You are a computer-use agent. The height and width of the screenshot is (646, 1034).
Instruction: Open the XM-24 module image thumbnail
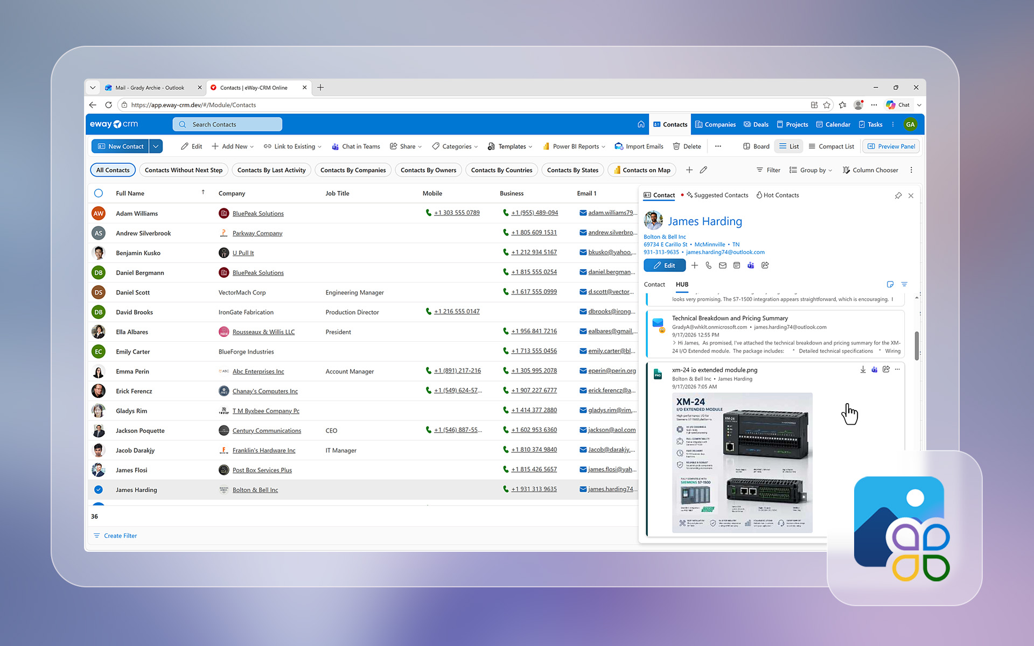coord(742,462)
